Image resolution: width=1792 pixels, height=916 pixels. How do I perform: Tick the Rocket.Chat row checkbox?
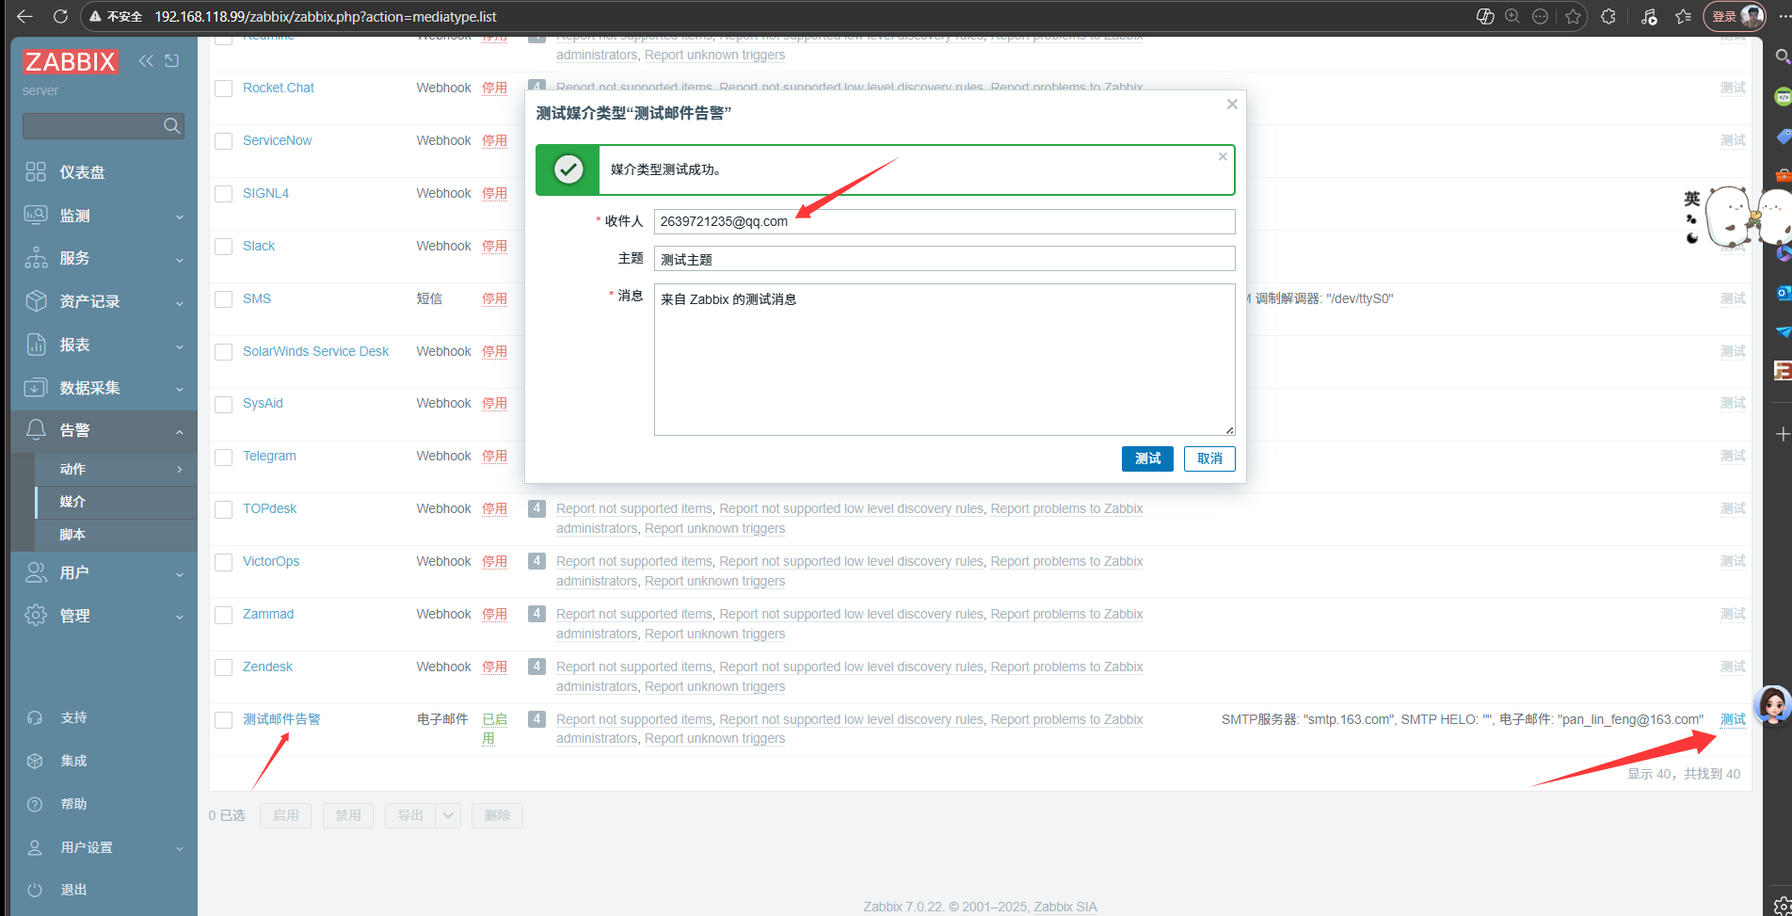point(224,88)
